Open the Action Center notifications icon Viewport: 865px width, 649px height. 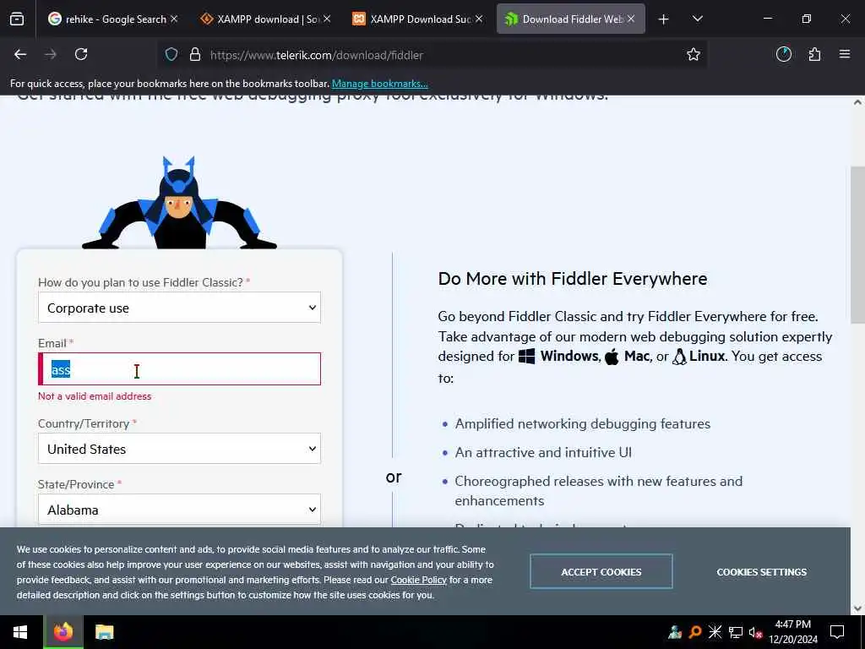click(x=837, y=632)
